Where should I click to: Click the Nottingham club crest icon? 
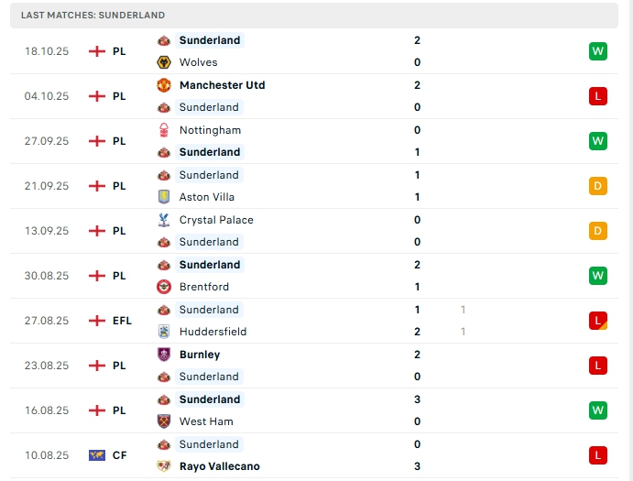pyautogui.click(x=164, y=130)
